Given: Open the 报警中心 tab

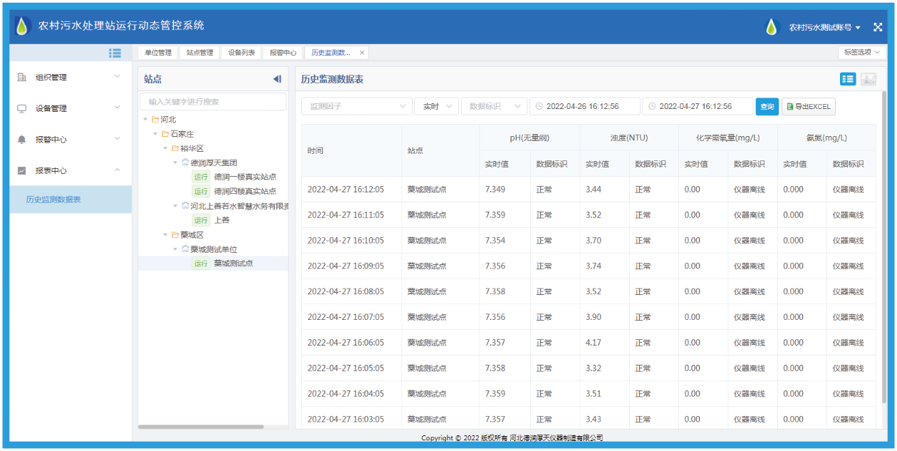Looking at the screenshot, I should 283,53.
